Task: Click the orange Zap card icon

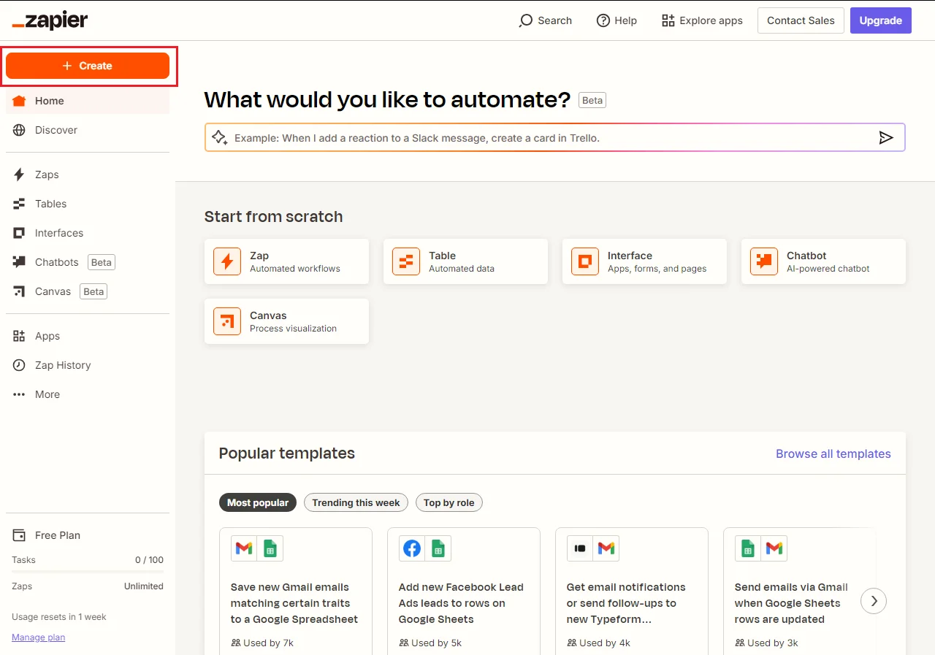Action: click(227, 261)
